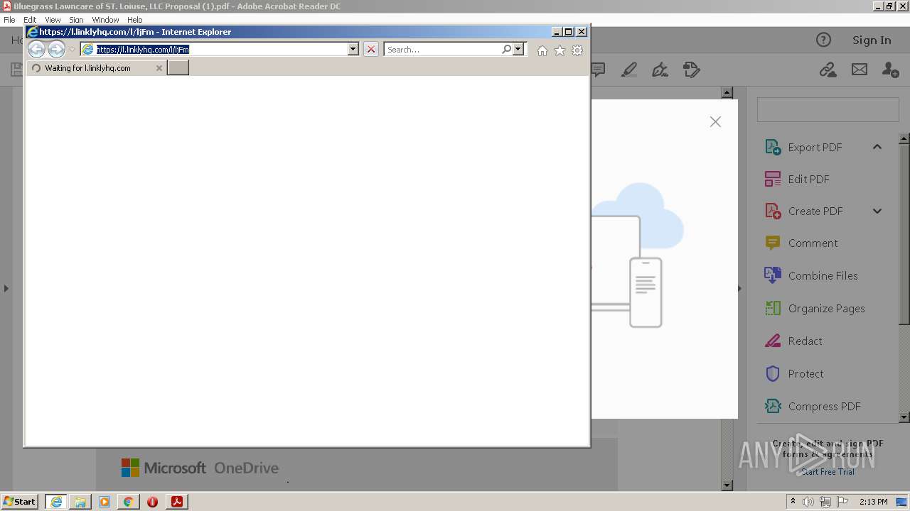Image resolution: width=910 pixels, height=511 pixels.
Task: Expand the IE address bar dropdown
Action: 353,50
